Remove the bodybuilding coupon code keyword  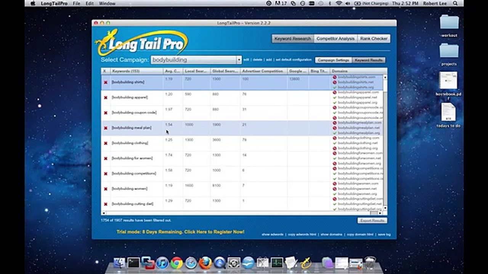pyautogui.click(x=106, y=113)
